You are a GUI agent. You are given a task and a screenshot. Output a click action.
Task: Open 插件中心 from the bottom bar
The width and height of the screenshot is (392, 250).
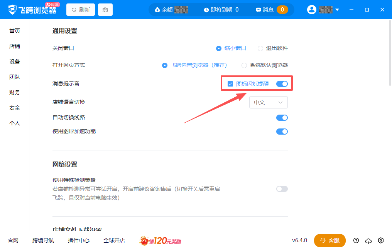[x=78, y=240]
